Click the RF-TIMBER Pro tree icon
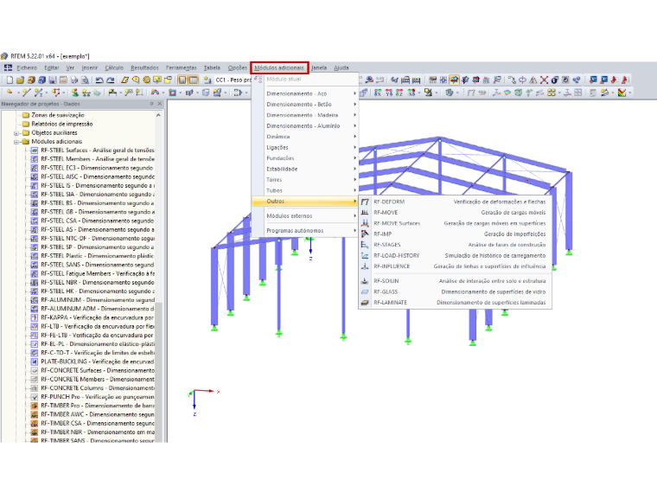Screen dimensions: 657x493 pyautogui.click(x=35, y=406)
